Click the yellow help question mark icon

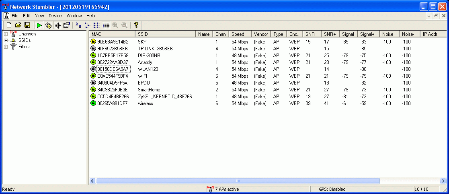coord(136,25)
